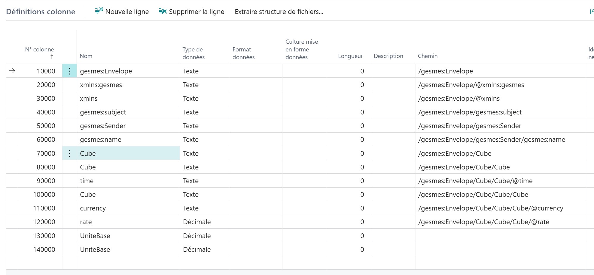Open the Nom column header menu
Viewport: 594px width, 275px height.
(x=86, y=56)
